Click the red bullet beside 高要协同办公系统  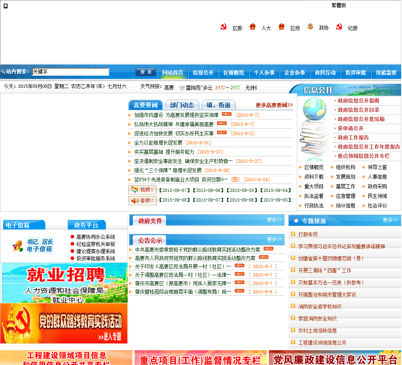point(72,237)
